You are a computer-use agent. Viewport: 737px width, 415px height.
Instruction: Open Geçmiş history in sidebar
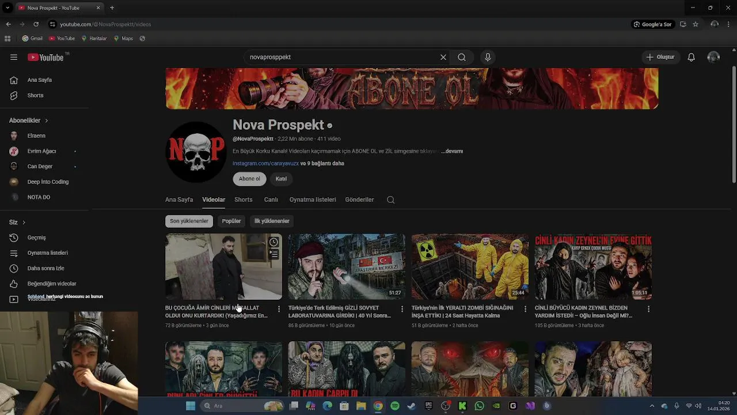coord(44,237)
